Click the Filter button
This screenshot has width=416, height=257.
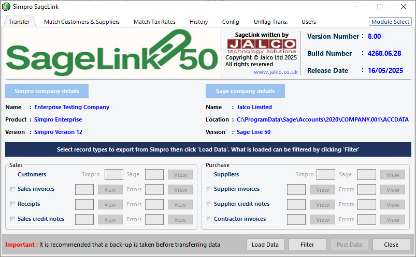[x=307, y=245]
